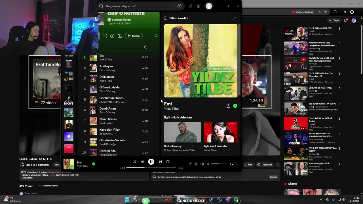Select track Nikah Masası by Ümit Besen
The image size is (363, 204).
pos(119,121)
